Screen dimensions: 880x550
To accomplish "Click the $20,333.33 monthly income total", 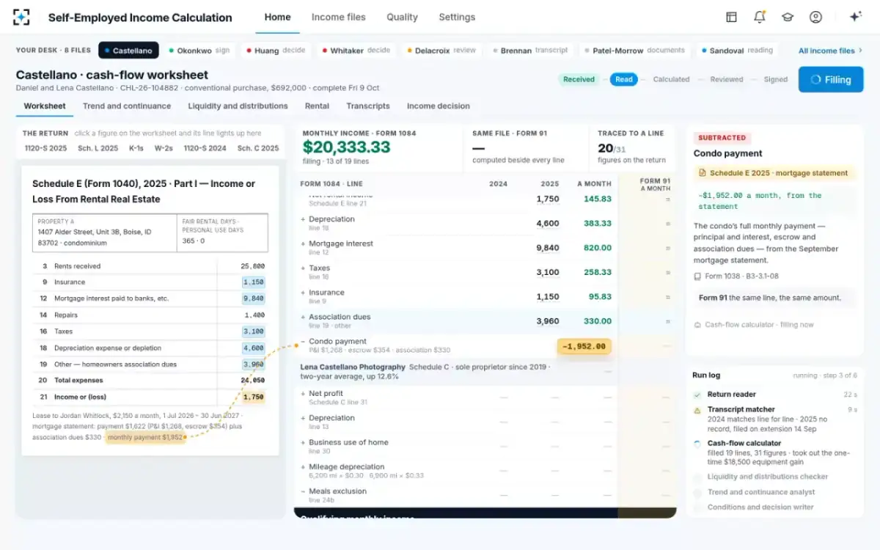I will point(346,147).
